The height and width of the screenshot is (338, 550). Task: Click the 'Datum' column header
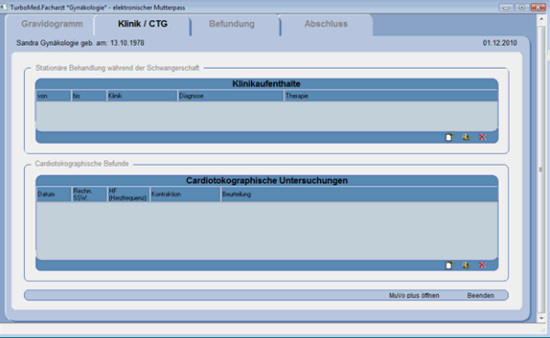click(x=54, y=194)
